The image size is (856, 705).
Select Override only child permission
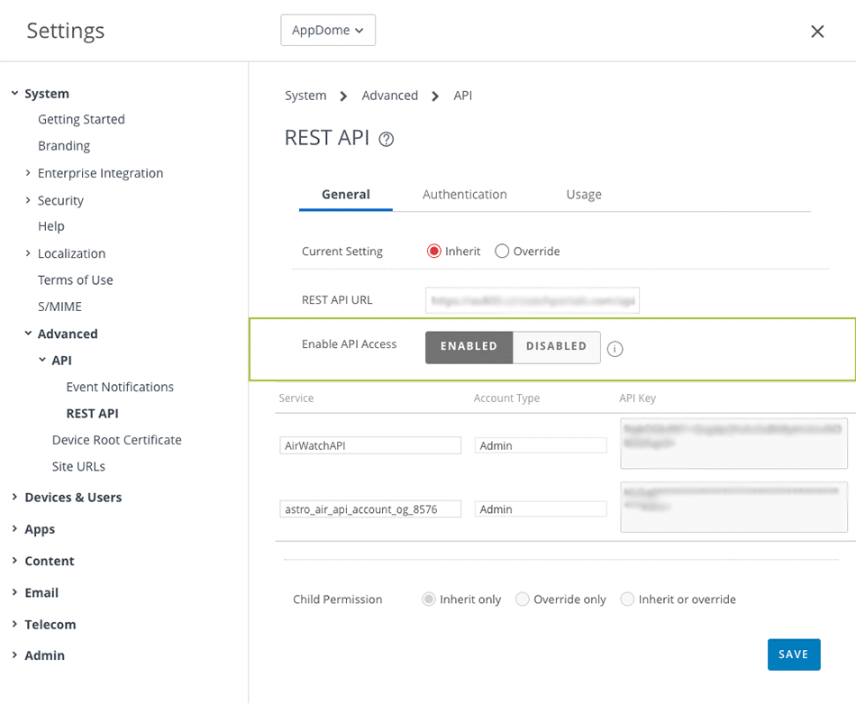click(523, 599)
